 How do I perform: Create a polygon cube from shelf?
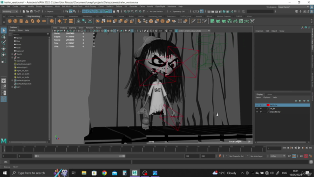pyautogui.click(x=15, y=21)
